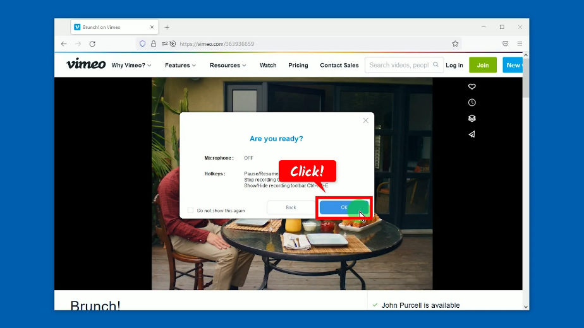Click the permissions icon in address bar
The width and height of the screenshot is (584, 328).
(164, 44)
